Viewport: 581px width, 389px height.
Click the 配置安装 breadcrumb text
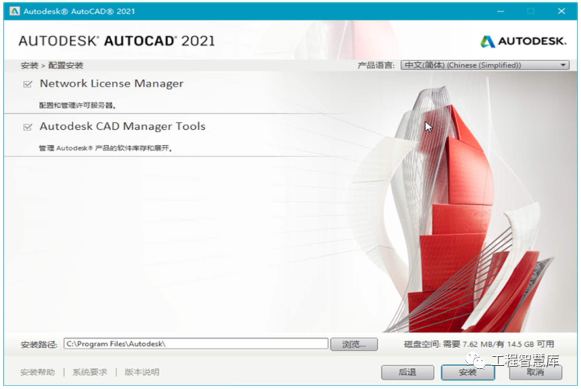pos(65,66)
